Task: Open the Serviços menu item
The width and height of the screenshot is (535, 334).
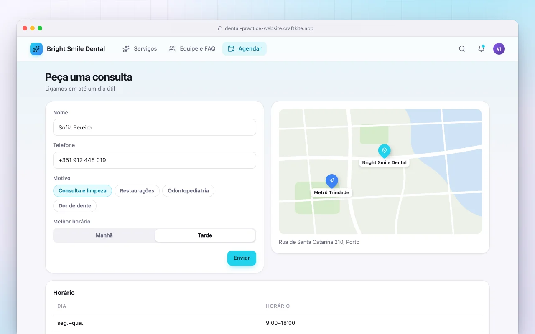Action: pyautogui.click(x=140, y=49)
